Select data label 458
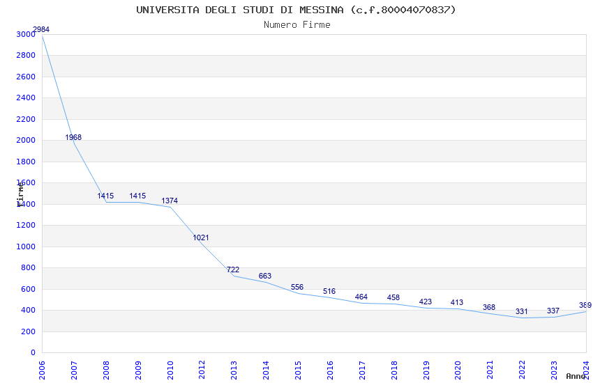Image resolution: width=593 pixels, height=383 pixels. click(x=393, y=298)
